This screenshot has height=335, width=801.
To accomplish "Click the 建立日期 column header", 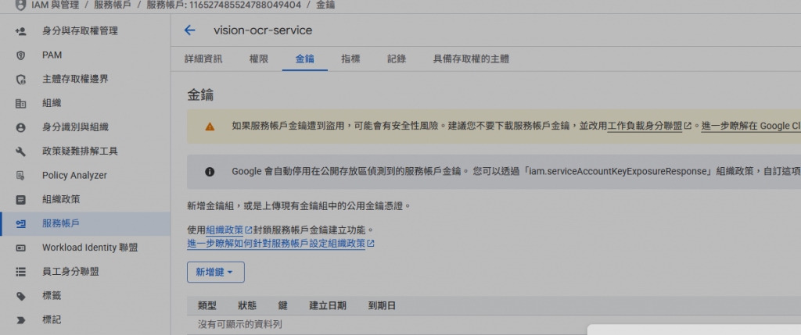I will click(x=328, y=306).
